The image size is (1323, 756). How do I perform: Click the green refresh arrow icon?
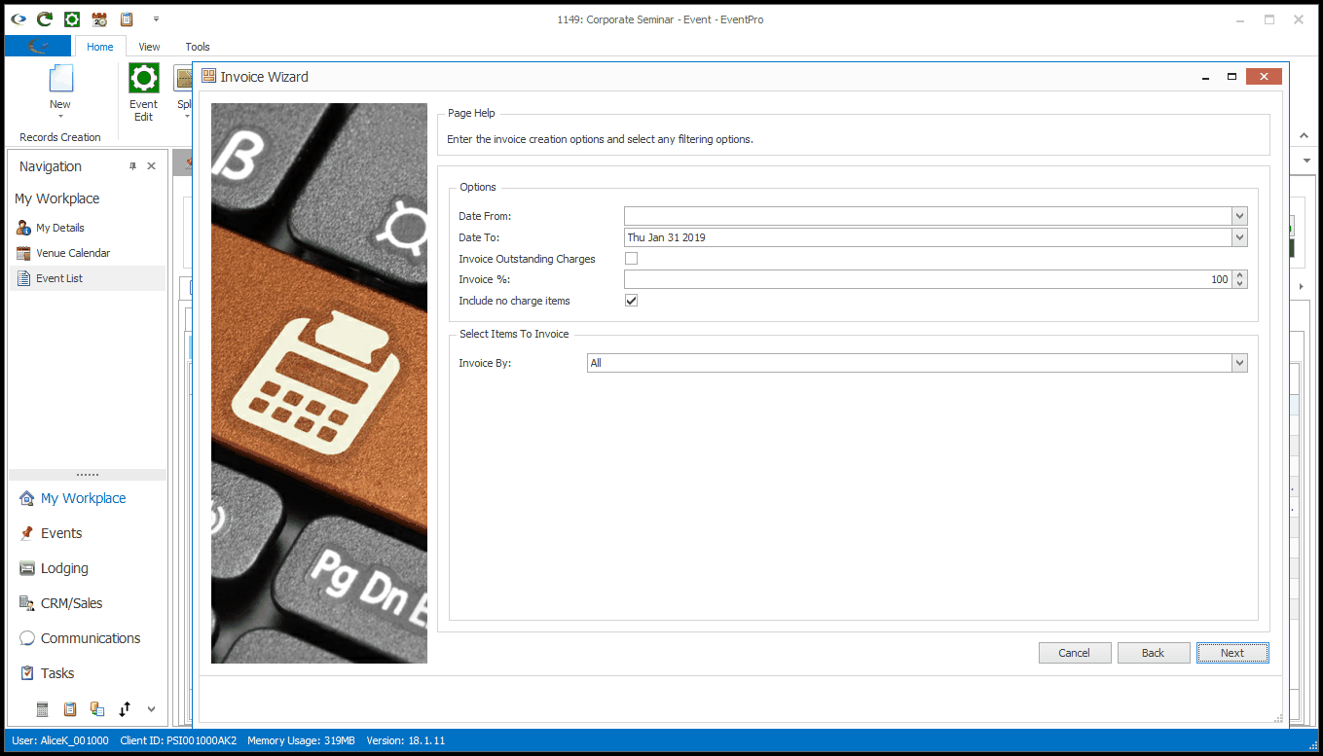(45, 18)
